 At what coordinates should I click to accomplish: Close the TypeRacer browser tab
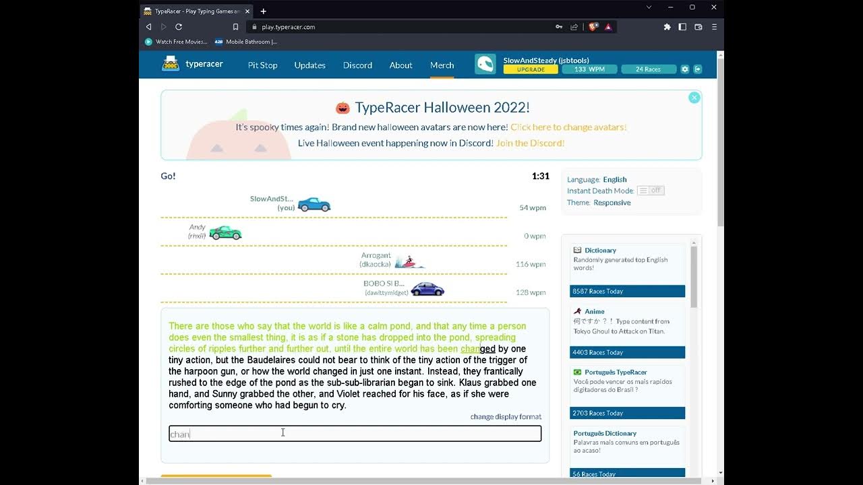click(x=247, y=11)
